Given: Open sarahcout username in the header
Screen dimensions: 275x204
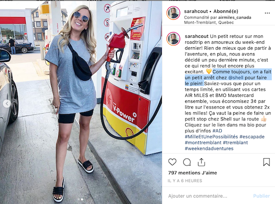Looking at the screenshot, I should click(196, 11).
